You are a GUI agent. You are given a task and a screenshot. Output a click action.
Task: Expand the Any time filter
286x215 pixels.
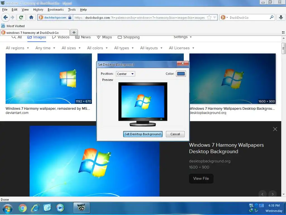(x=45, y=48)
